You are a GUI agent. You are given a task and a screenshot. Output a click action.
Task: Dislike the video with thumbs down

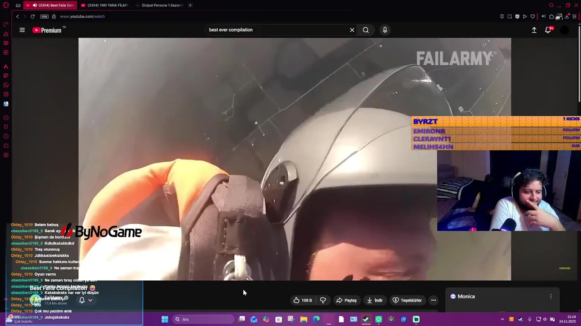(323, 300)
